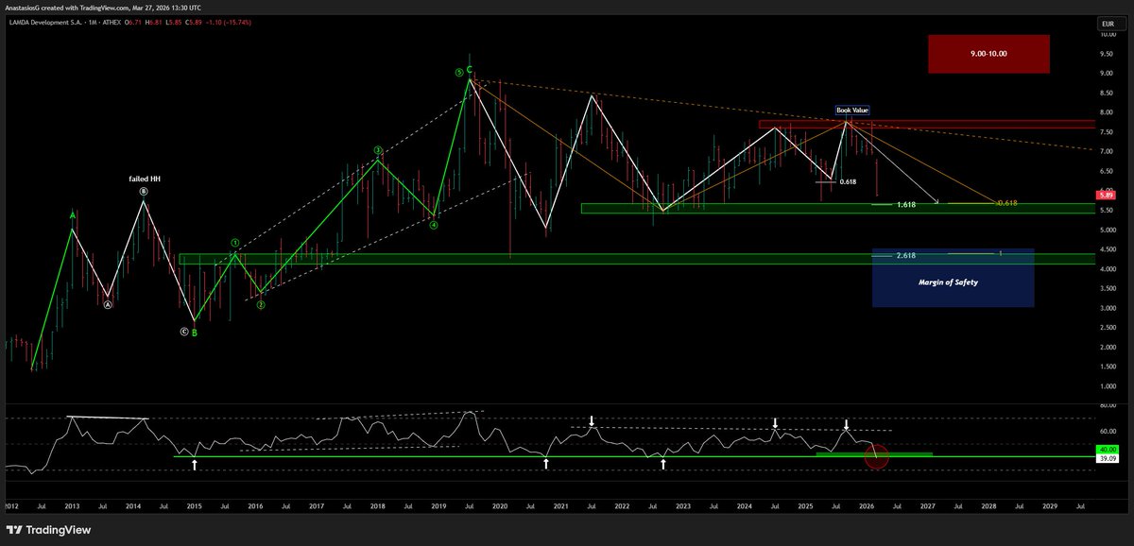Click the yellow 0.618 projection label
This screenshot has width=1134, height=546.
[x=1007, y=203]
